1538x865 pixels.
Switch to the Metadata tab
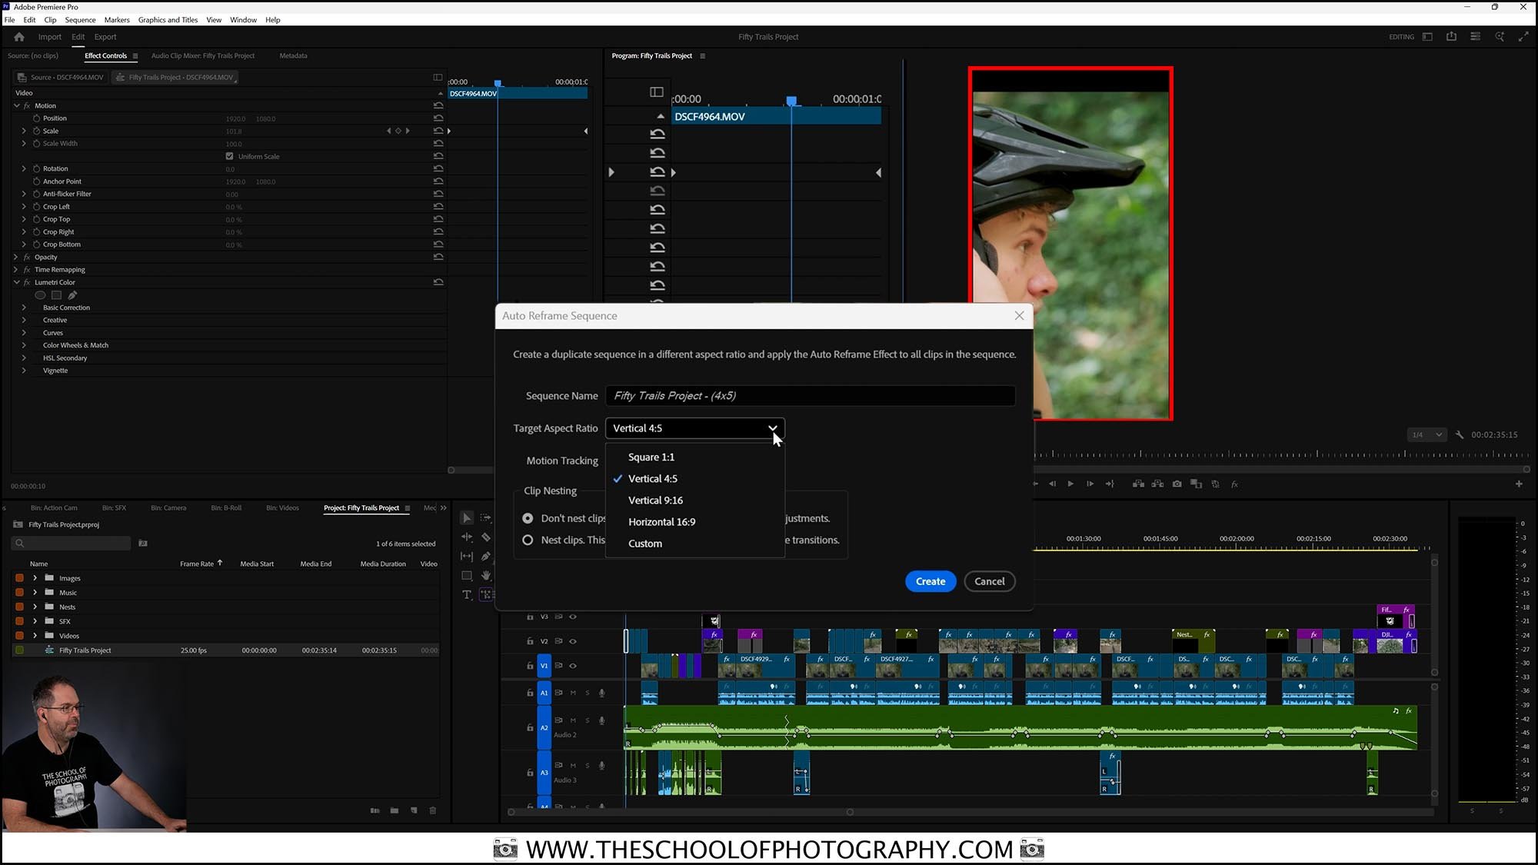coord(293,55)
